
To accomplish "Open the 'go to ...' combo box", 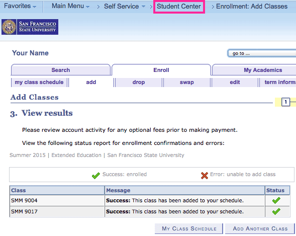I will coord(262,53).
